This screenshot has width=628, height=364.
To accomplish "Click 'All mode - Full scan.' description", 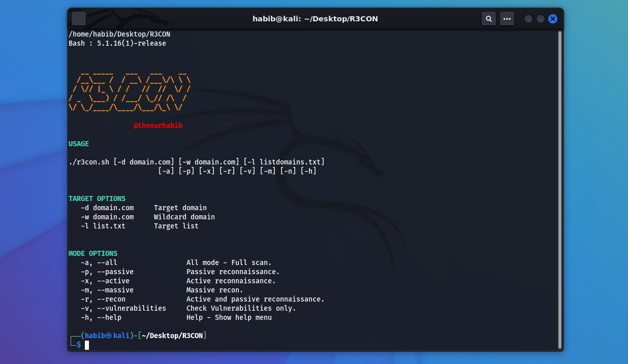I will pyautogui.click(x=229, y=262).
